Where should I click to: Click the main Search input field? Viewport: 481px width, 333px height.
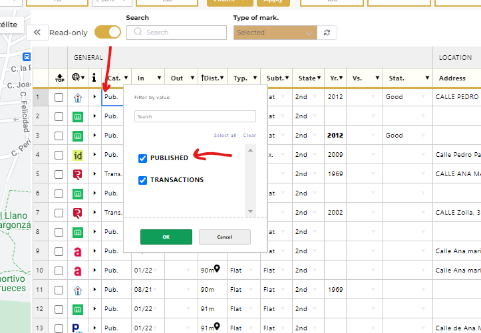(x=177, y=33)
